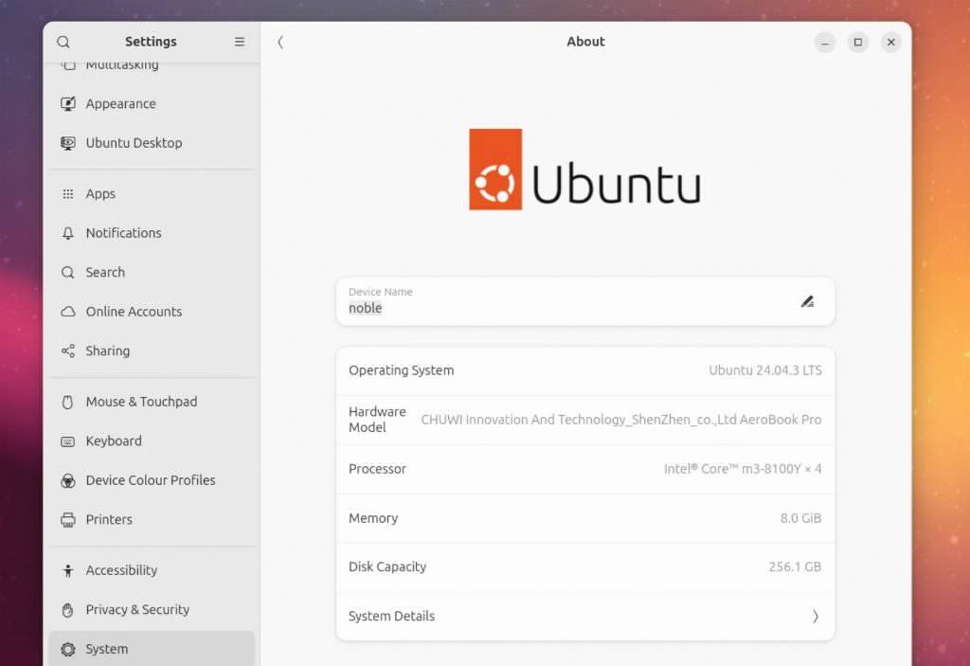Viewport: 970px width, 666px height.
Task: Click the Memory row label
Action: tap(373, 518)
